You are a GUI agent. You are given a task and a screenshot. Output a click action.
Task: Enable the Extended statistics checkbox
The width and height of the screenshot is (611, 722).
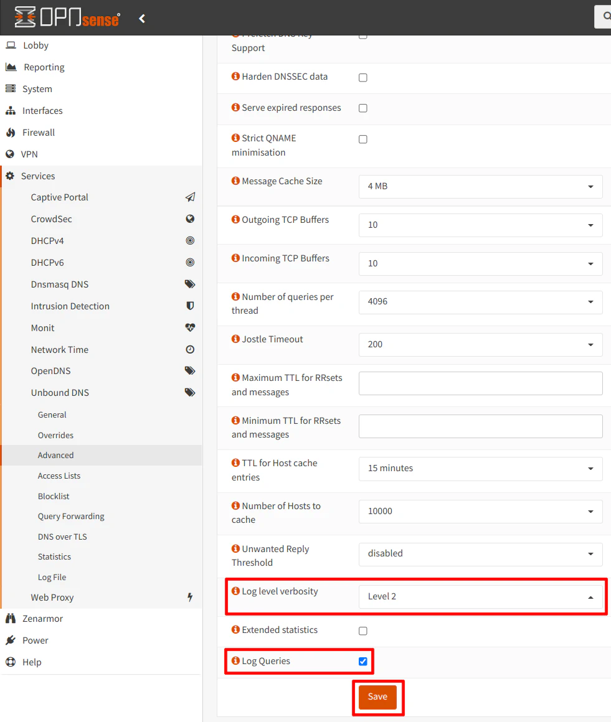pos(363,631)
